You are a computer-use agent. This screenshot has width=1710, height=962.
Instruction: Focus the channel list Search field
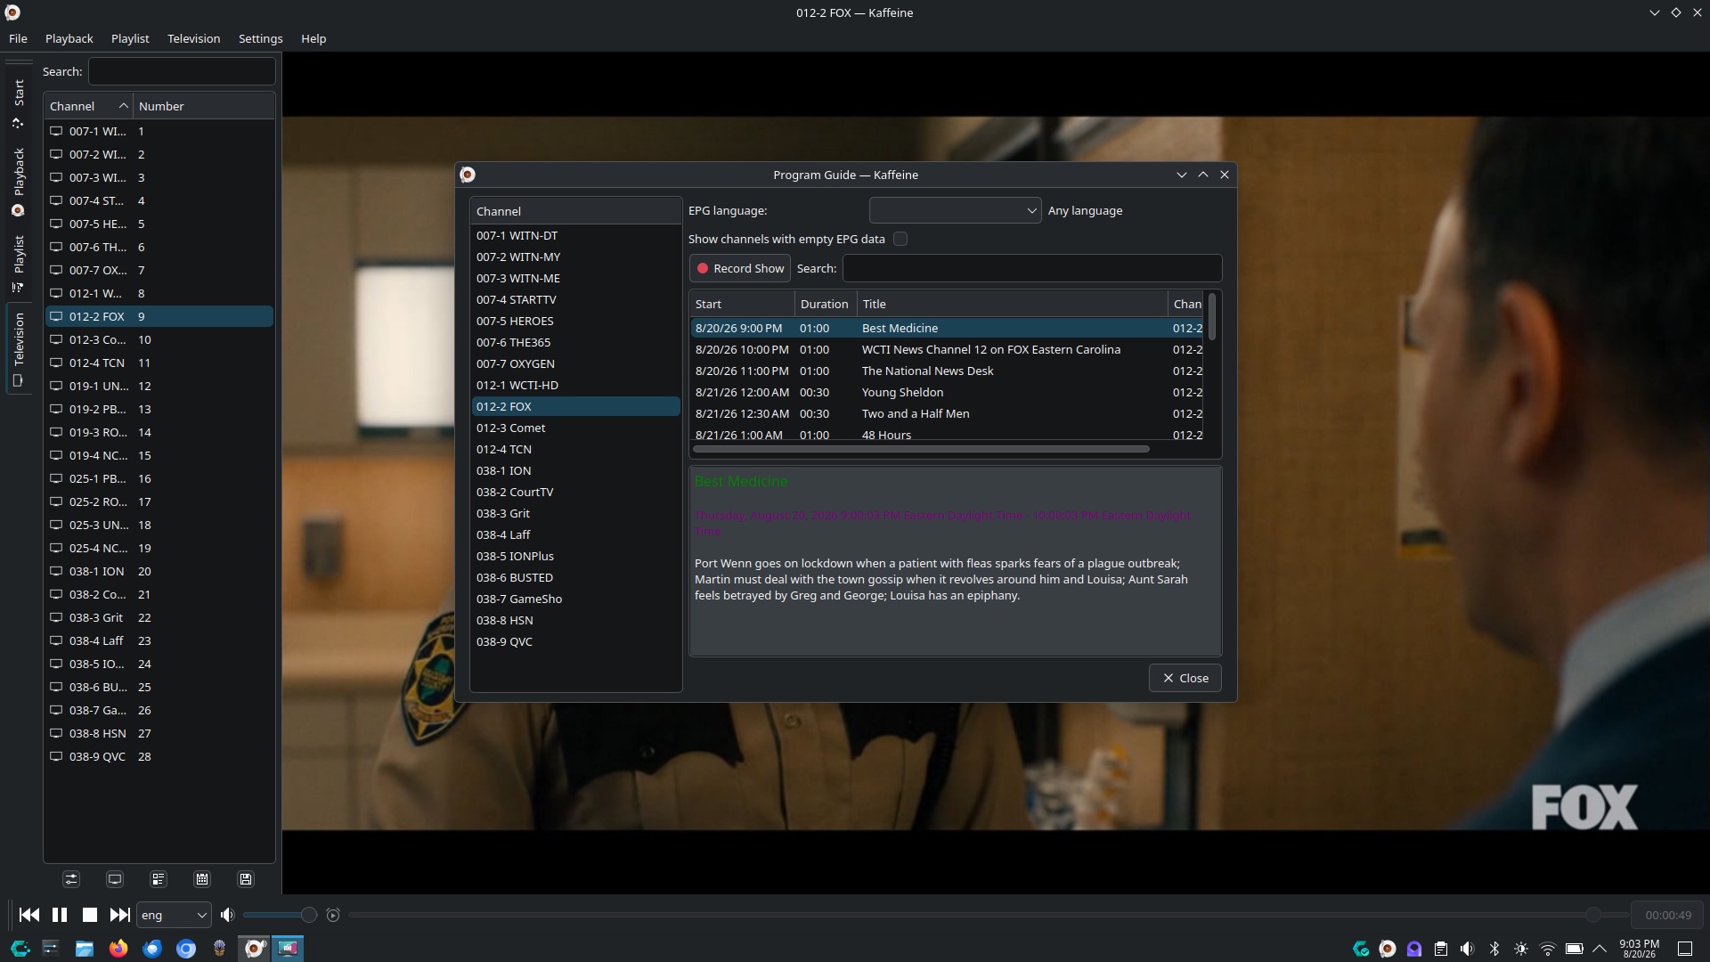coord(182,71)
